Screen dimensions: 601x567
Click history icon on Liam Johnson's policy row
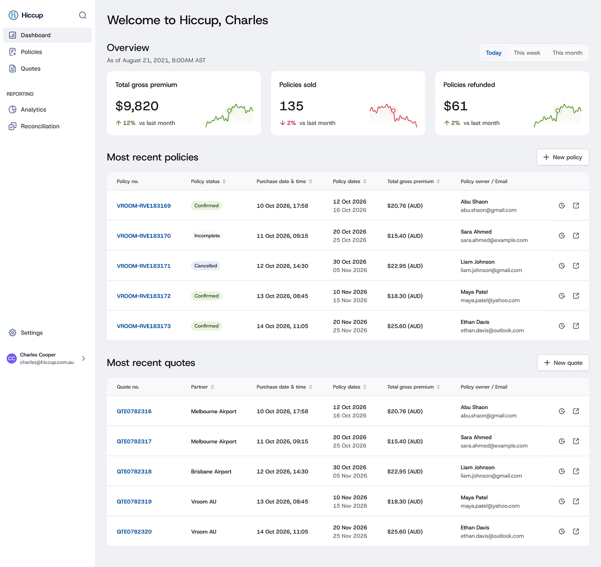click(562, 266)
